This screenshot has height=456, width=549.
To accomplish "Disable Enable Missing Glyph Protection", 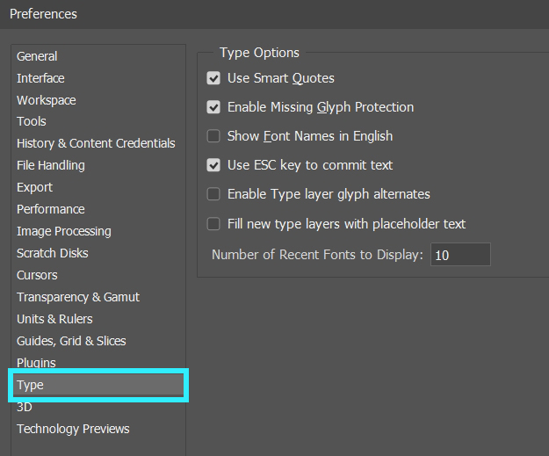I will 213,107.
